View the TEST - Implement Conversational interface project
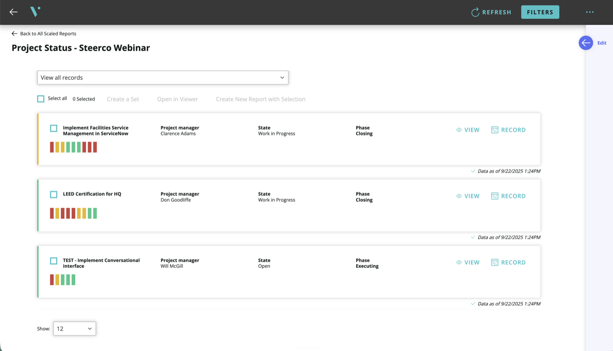 pos(468,263)
